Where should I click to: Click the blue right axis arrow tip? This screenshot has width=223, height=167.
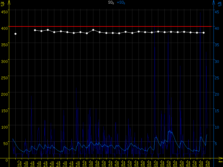tap(214, 2)
